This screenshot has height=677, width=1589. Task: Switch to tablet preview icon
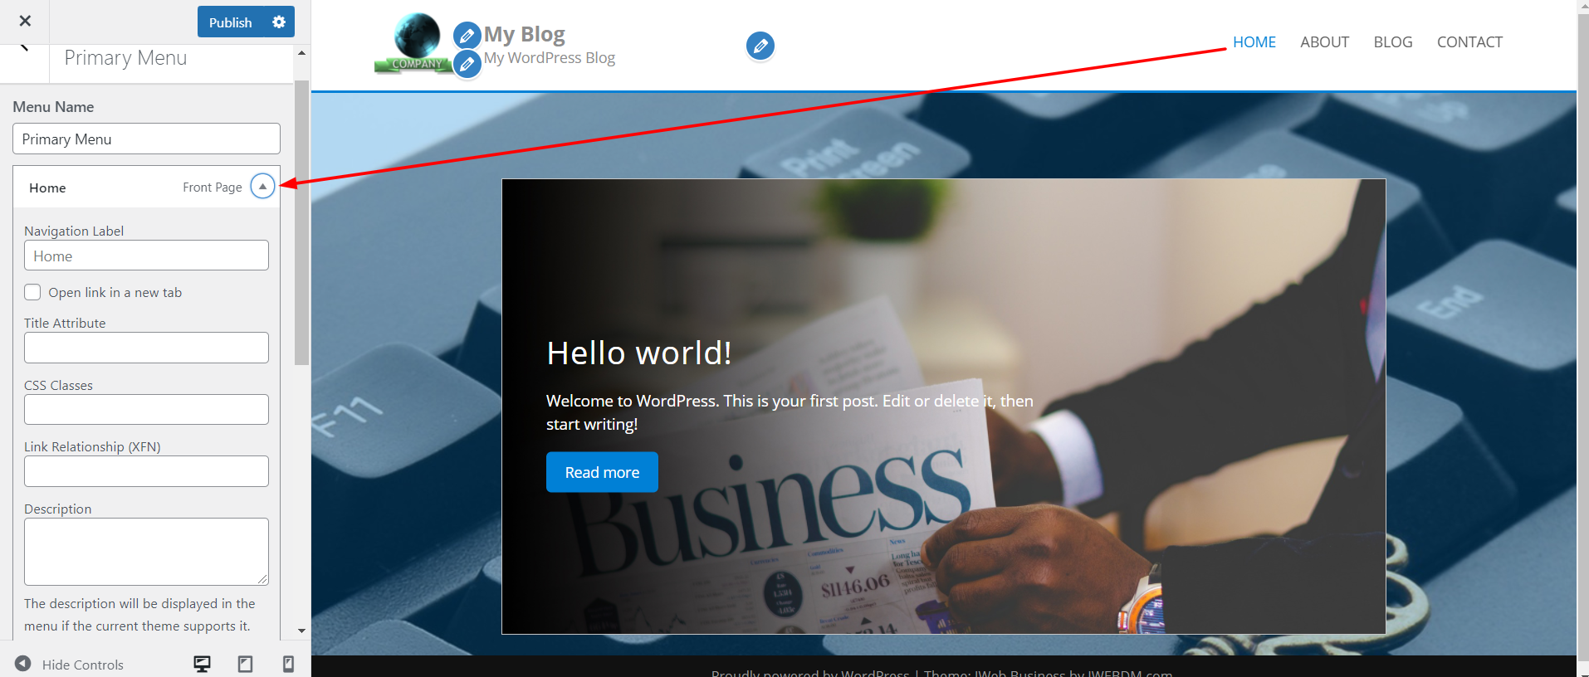tap(245, 664)
